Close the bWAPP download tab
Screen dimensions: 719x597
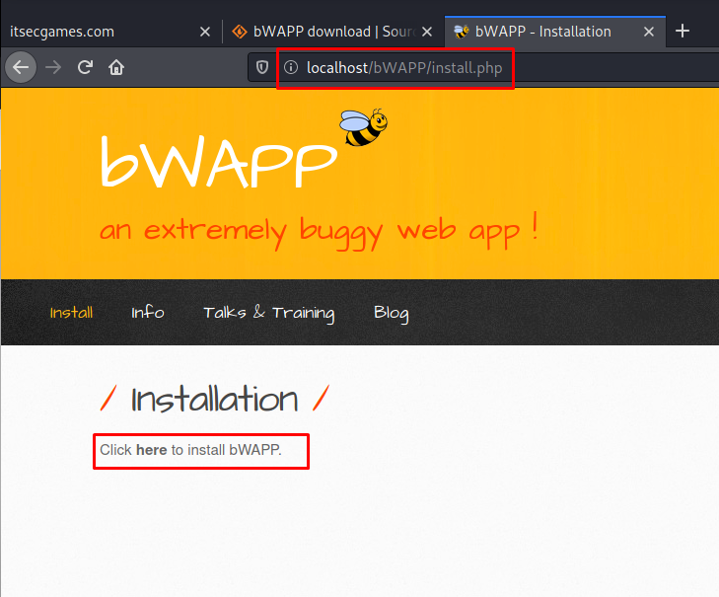point(427,32)
